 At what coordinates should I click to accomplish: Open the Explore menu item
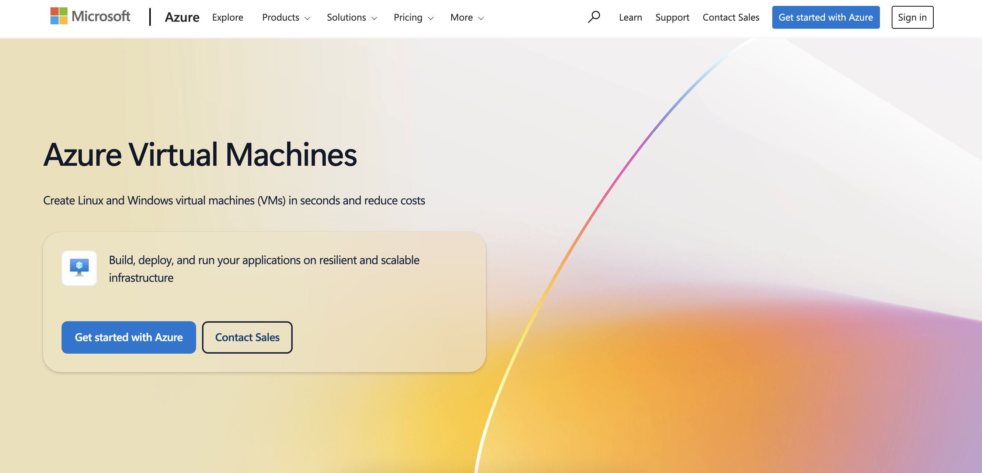[227, 18]
